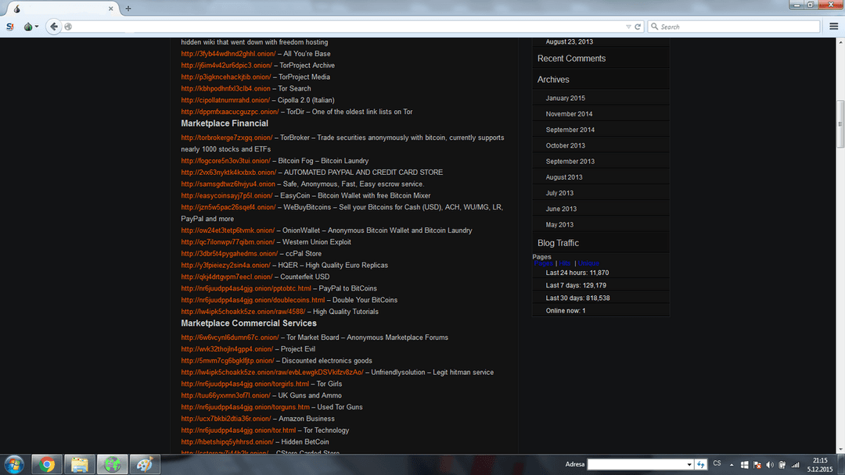
Task: Open the Windows Start menu
Action: click(14, 464)
